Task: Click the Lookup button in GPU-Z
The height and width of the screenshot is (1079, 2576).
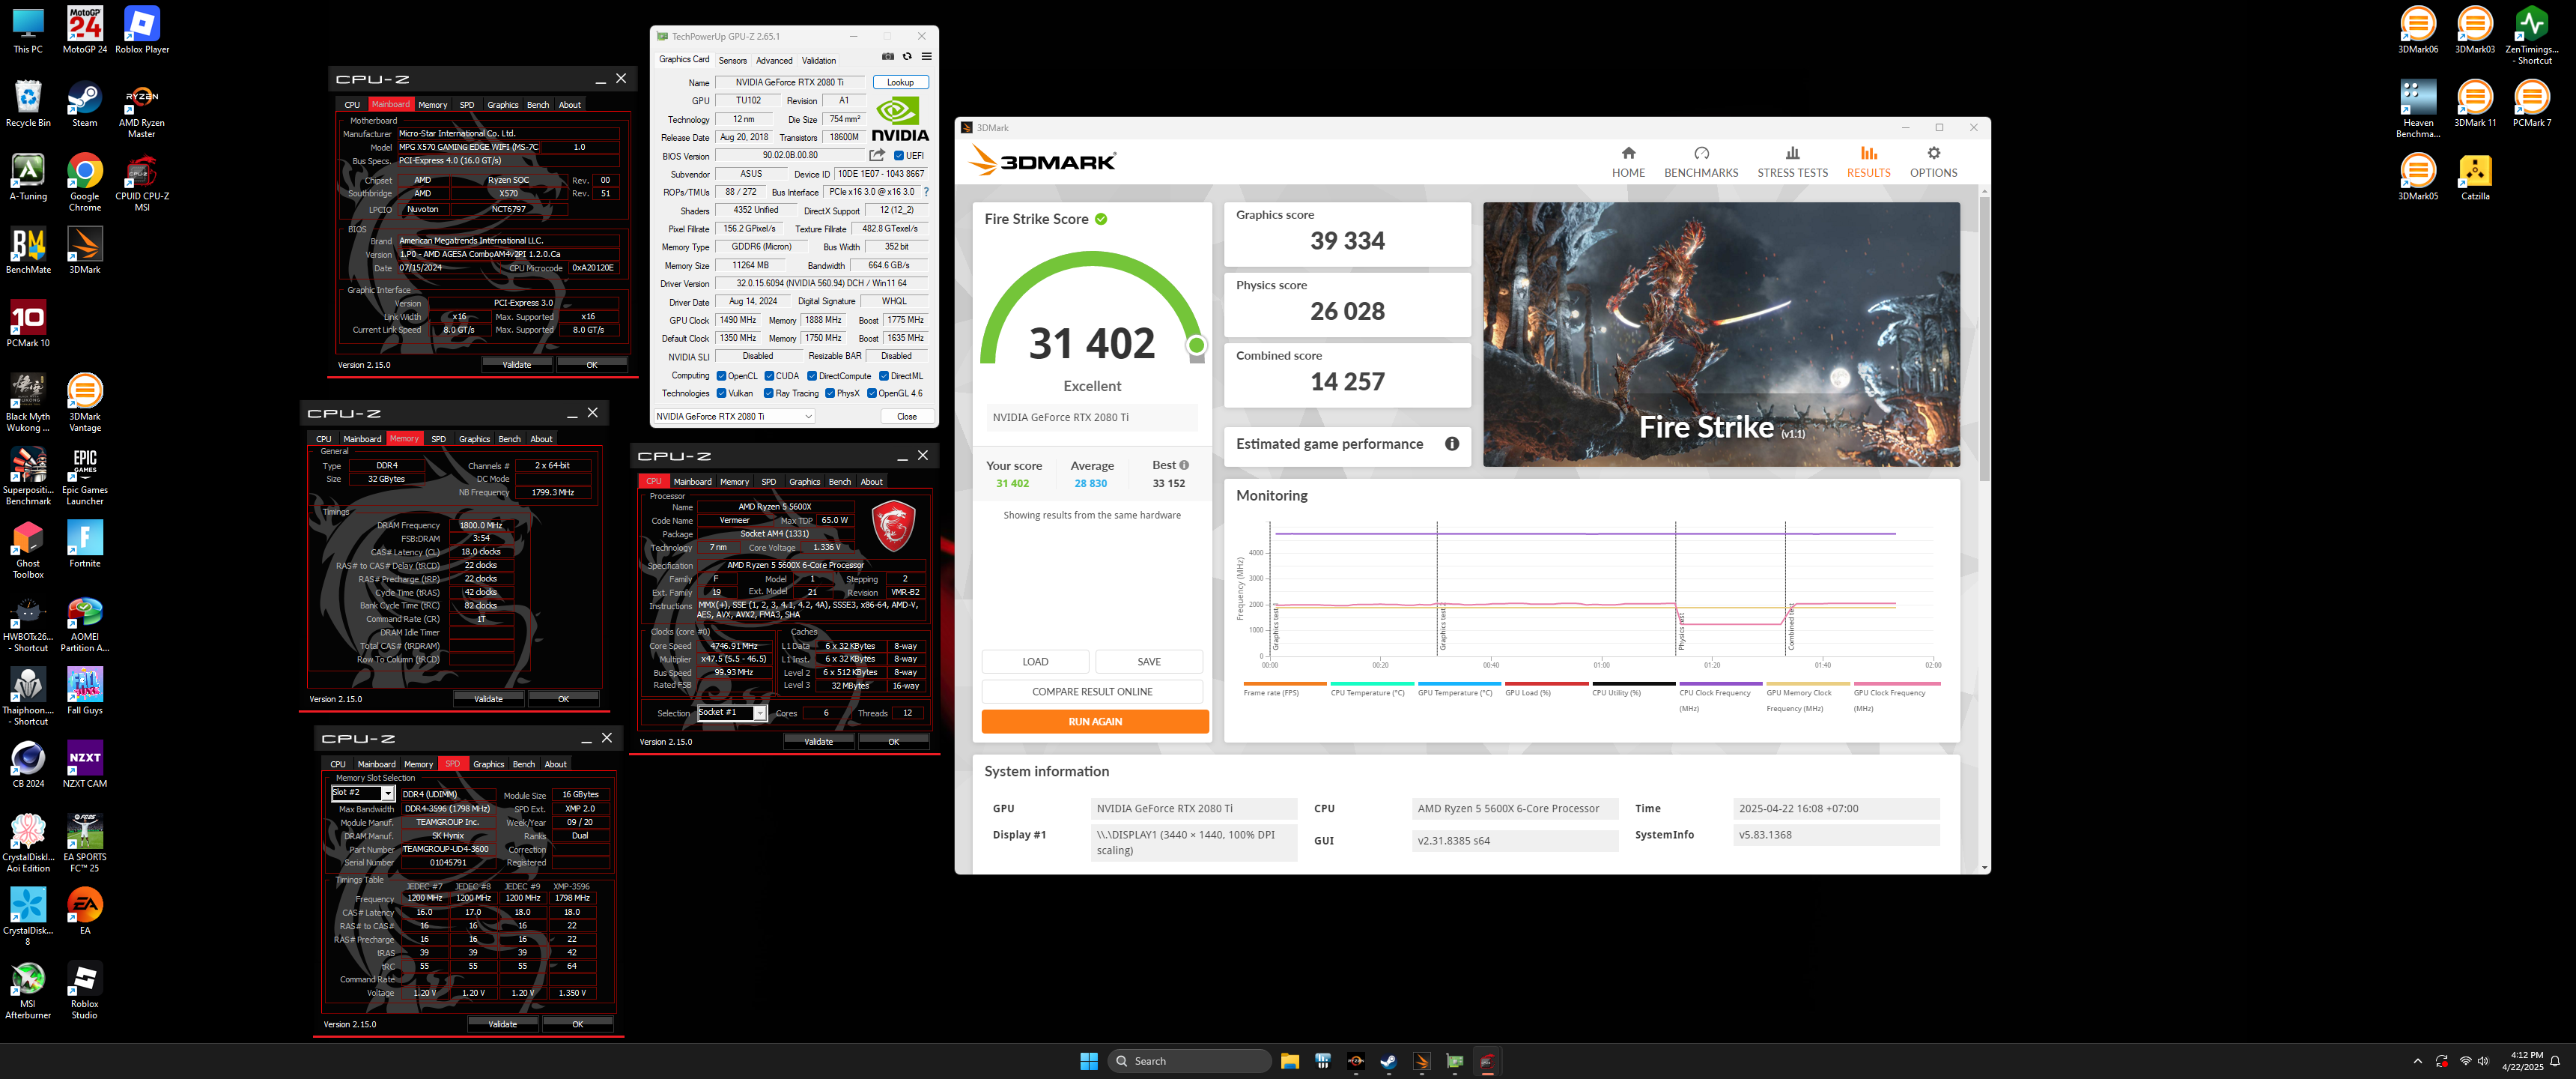Action: pos(900,82)
